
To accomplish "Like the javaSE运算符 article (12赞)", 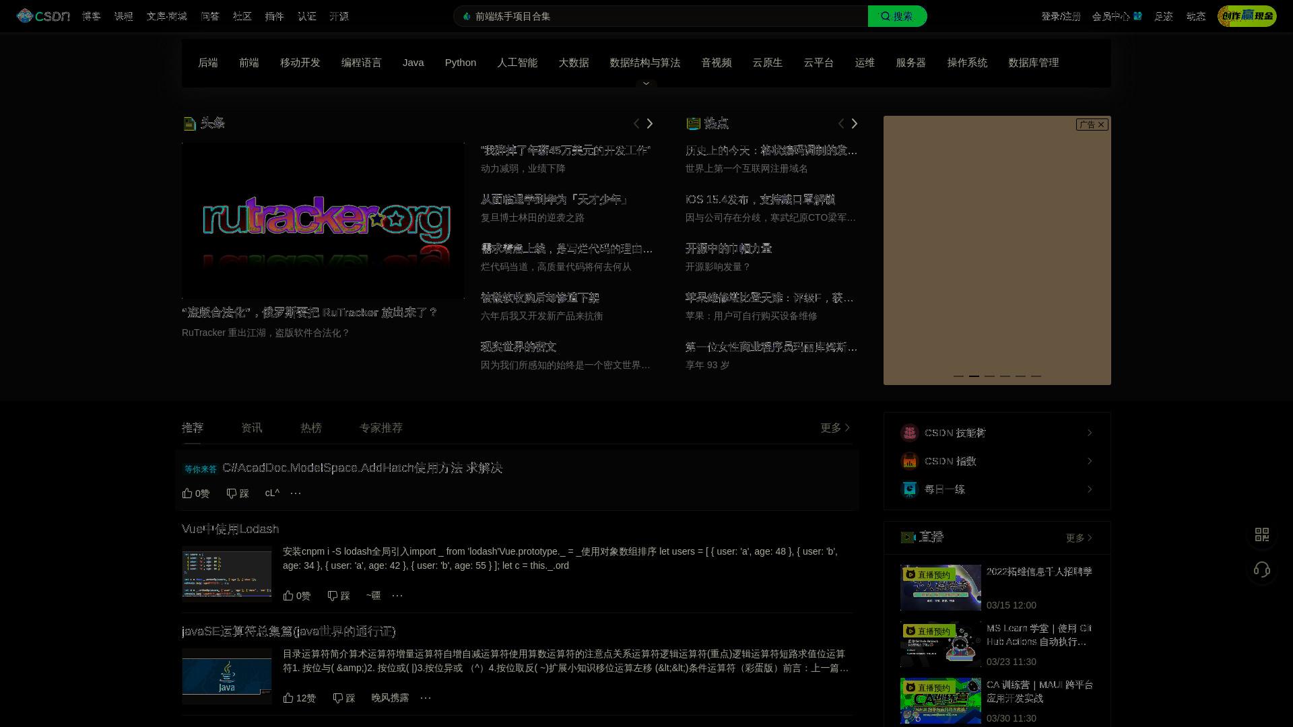I will click(300, 698).
